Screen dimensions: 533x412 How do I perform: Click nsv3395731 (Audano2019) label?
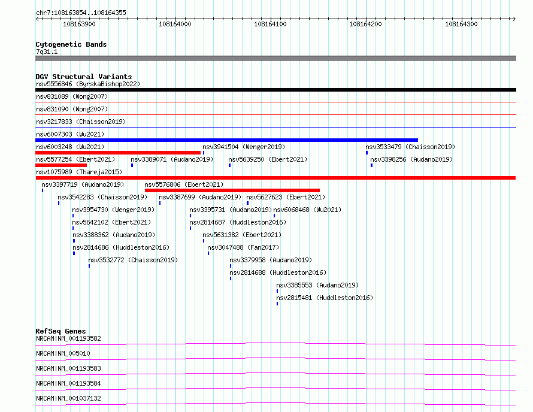231,210
